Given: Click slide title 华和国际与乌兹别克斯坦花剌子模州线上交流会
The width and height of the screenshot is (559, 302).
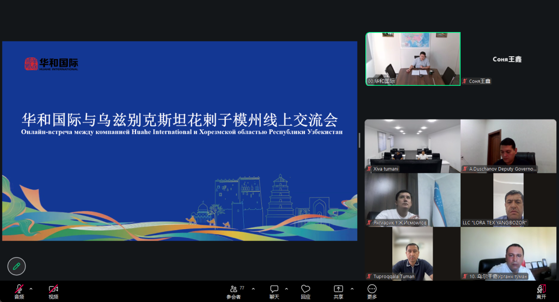Looking at the screenshot, I should (x=180, y=119).
